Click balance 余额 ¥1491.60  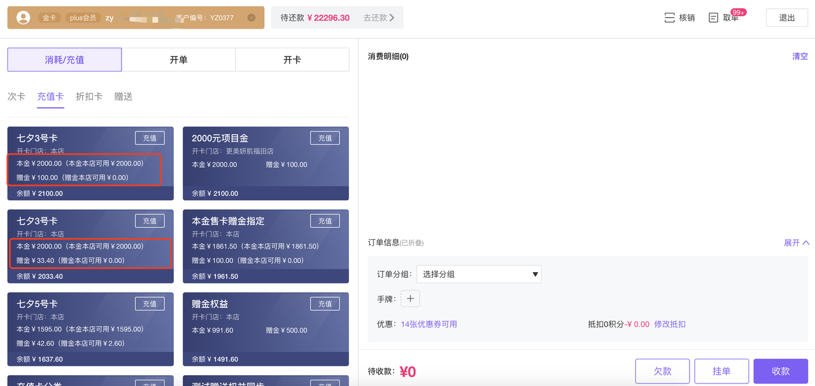(215, 359)
